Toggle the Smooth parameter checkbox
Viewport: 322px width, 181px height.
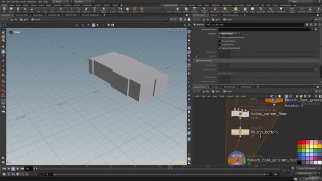(x=197, y=56)
